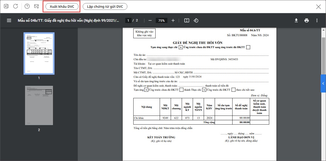Click the PDF title Mẫu số 04b/TT text

click(68, 20)
